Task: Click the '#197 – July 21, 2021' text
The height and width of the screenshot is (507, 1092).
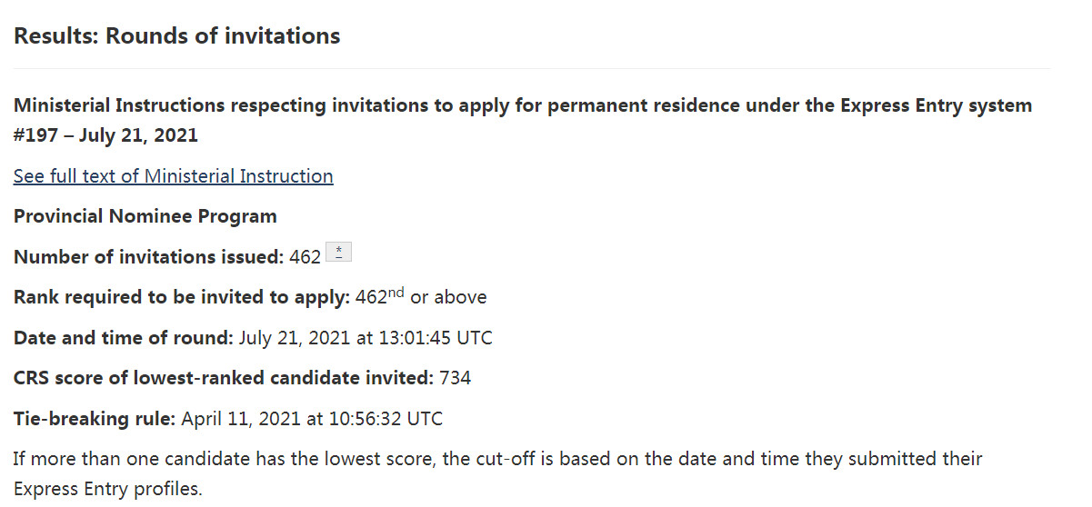Action: click(105, 136)
